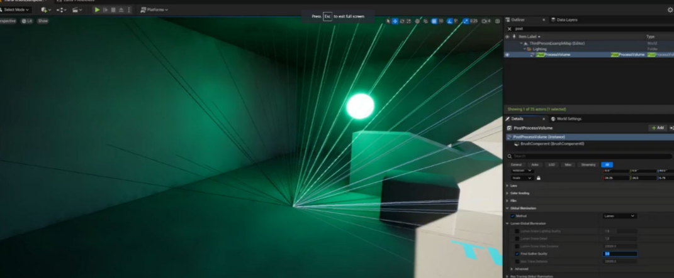Viewport: 674px width, 278px height.
Task: Choose the select objects cursor tool
Action: coord(388,21)
